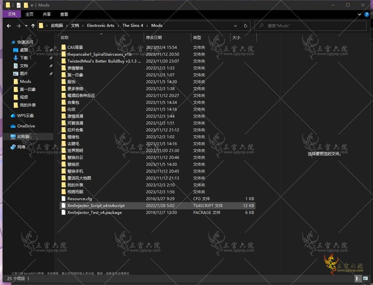Click the 相拥而眠 folder icon
This screenshot has width=373, height=285.
pos(63,192)
